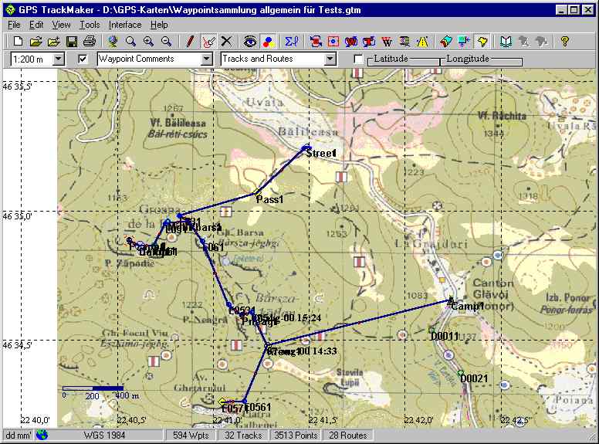Click the Merge File folder-plus icon
The width and height of the screenshot is (599, 444).
click(x=54, y=41)
